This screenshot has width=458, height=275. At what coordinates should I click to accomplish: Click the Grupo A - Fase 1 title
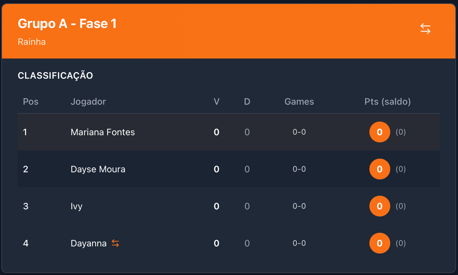[67, 24]
